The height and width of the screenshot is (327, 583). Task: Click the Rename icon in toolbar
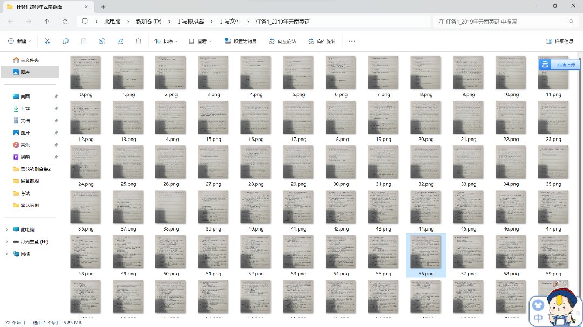[102, 41]
